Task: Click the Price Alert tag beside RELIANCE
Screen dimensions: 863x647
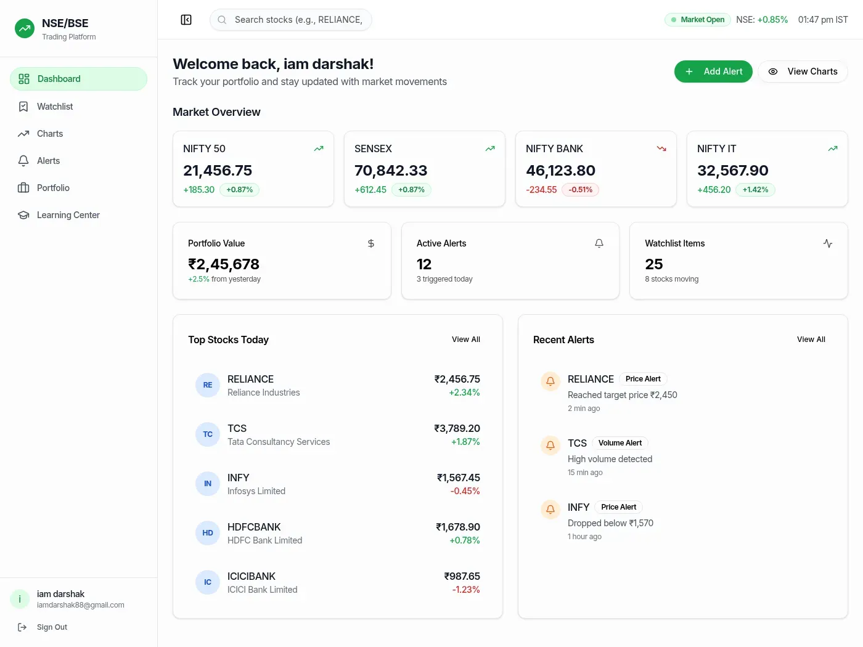Action: [643, 379]
